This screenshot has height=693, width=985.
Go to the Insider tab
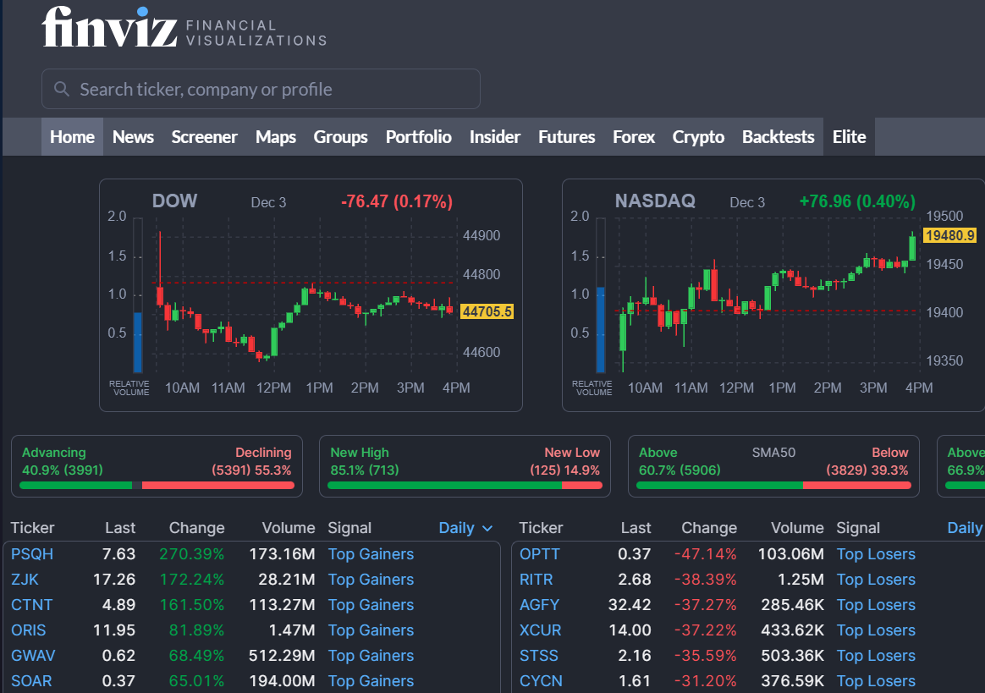point(495,136)
